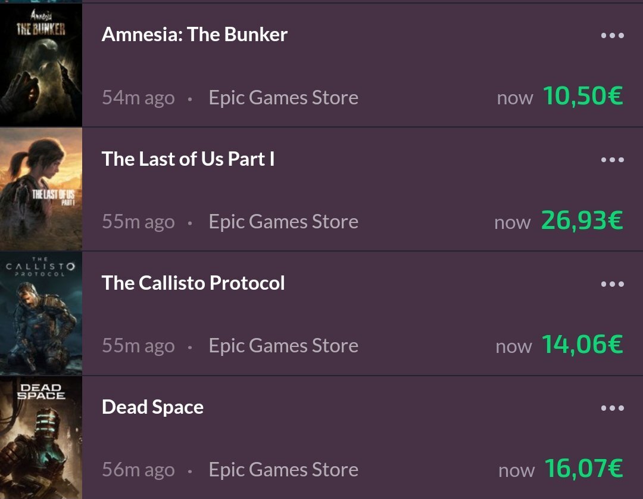The image size is (643, 499).
Task: Click the 26,93€ price deal
Action: tap(582, 221)
